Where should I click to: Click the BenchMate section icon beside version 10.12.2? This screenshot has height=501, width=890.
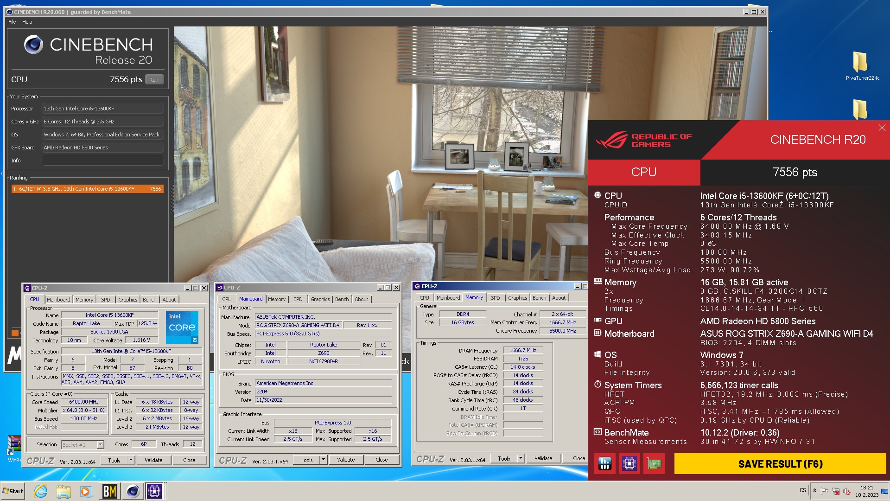click(x=598, y=431)
